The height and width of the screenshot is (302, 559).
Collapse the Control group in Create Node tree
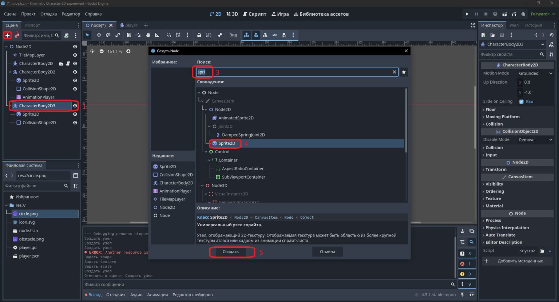206,152
